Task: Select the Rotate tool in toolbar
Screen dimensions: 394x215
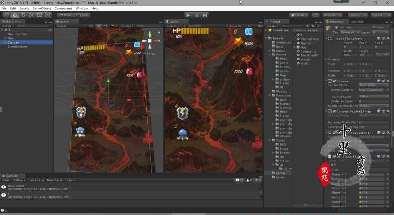Action: pyautogui.click(x=23, y=15)
